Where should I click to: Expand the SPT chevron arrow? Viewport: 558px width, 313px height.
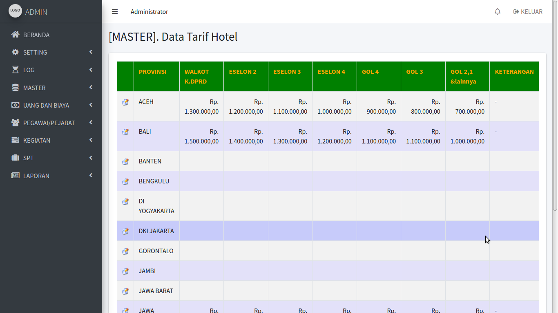pyautogui.click(x=91, y=158)
